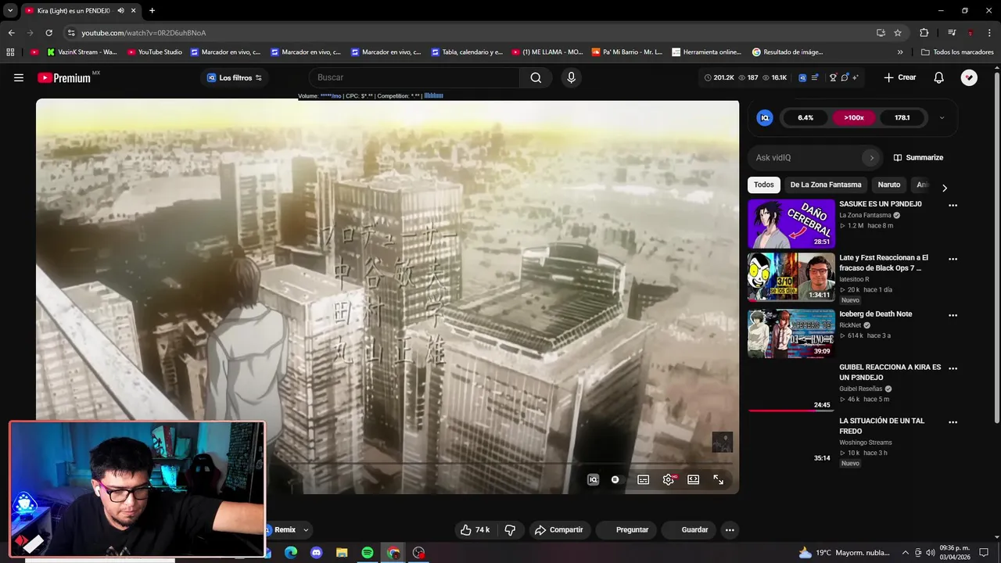The image size is (1001, 563).
Task: Click vidIQ sparkle AI icon in header
Action: click(x=856, y=77)
